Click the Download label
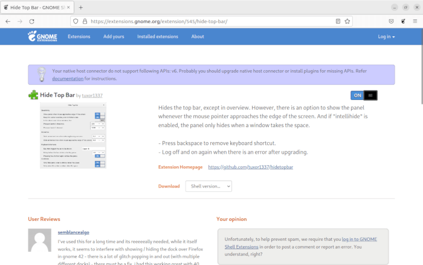This screenshot has height=265, width=423. click(x=169, y=186)
